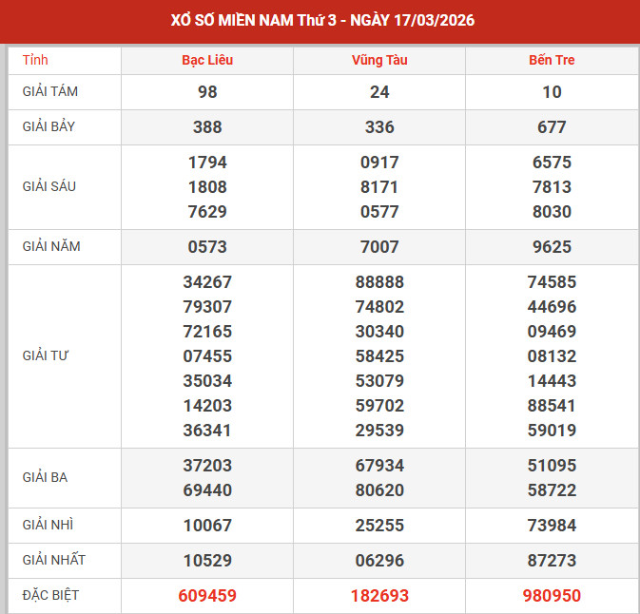Image resolution: width=640 pixels, height=614 pixels.
Task: Click the GIẢI NĂM row label
Action: (x=51, y=246)
